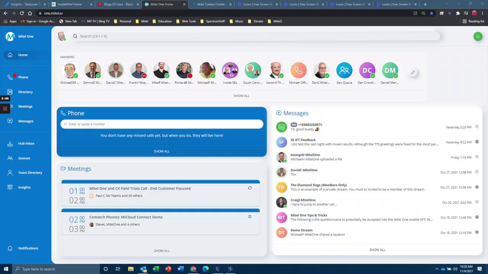Open the Mitel One Tips & Tricks stream
488x274 pixels.
(377, 217)
